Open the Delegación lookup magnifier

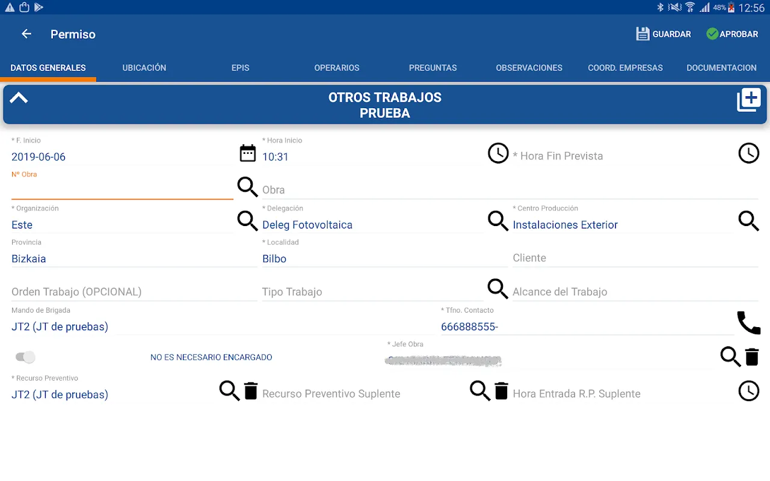(497, 221)
